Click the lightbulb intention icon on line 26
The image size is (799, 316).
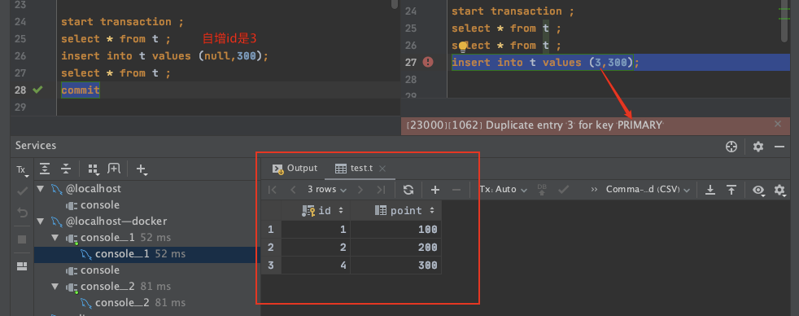(463, 46)
